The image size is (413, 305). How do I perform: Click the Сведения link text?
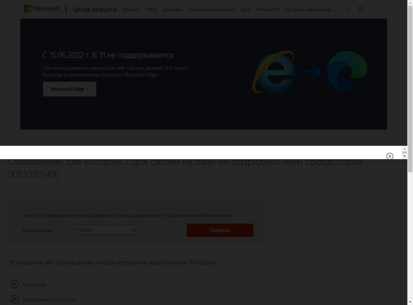34,285
